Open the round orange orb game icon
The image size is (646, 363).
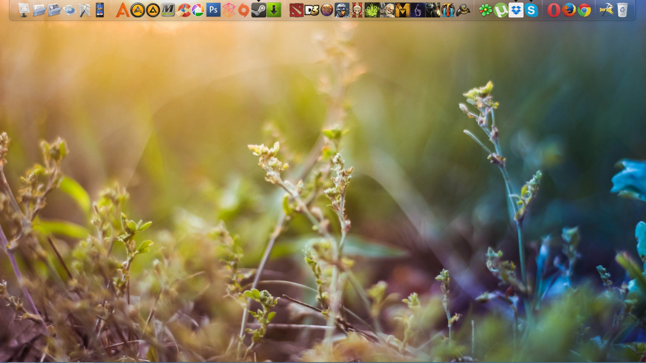pos(327,10)
